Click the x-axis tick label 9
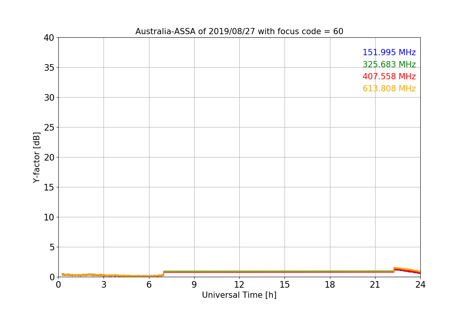The height and width of the screenshot is (311, 467). [x=194, y=285]
